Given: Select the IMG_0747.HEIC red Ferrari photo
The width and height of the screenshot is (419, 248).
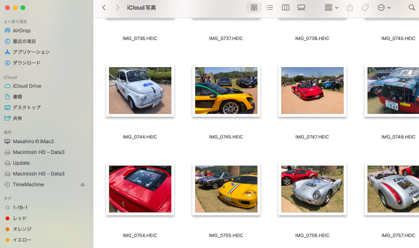Looking at the screenshot, I should pos(312,90).
